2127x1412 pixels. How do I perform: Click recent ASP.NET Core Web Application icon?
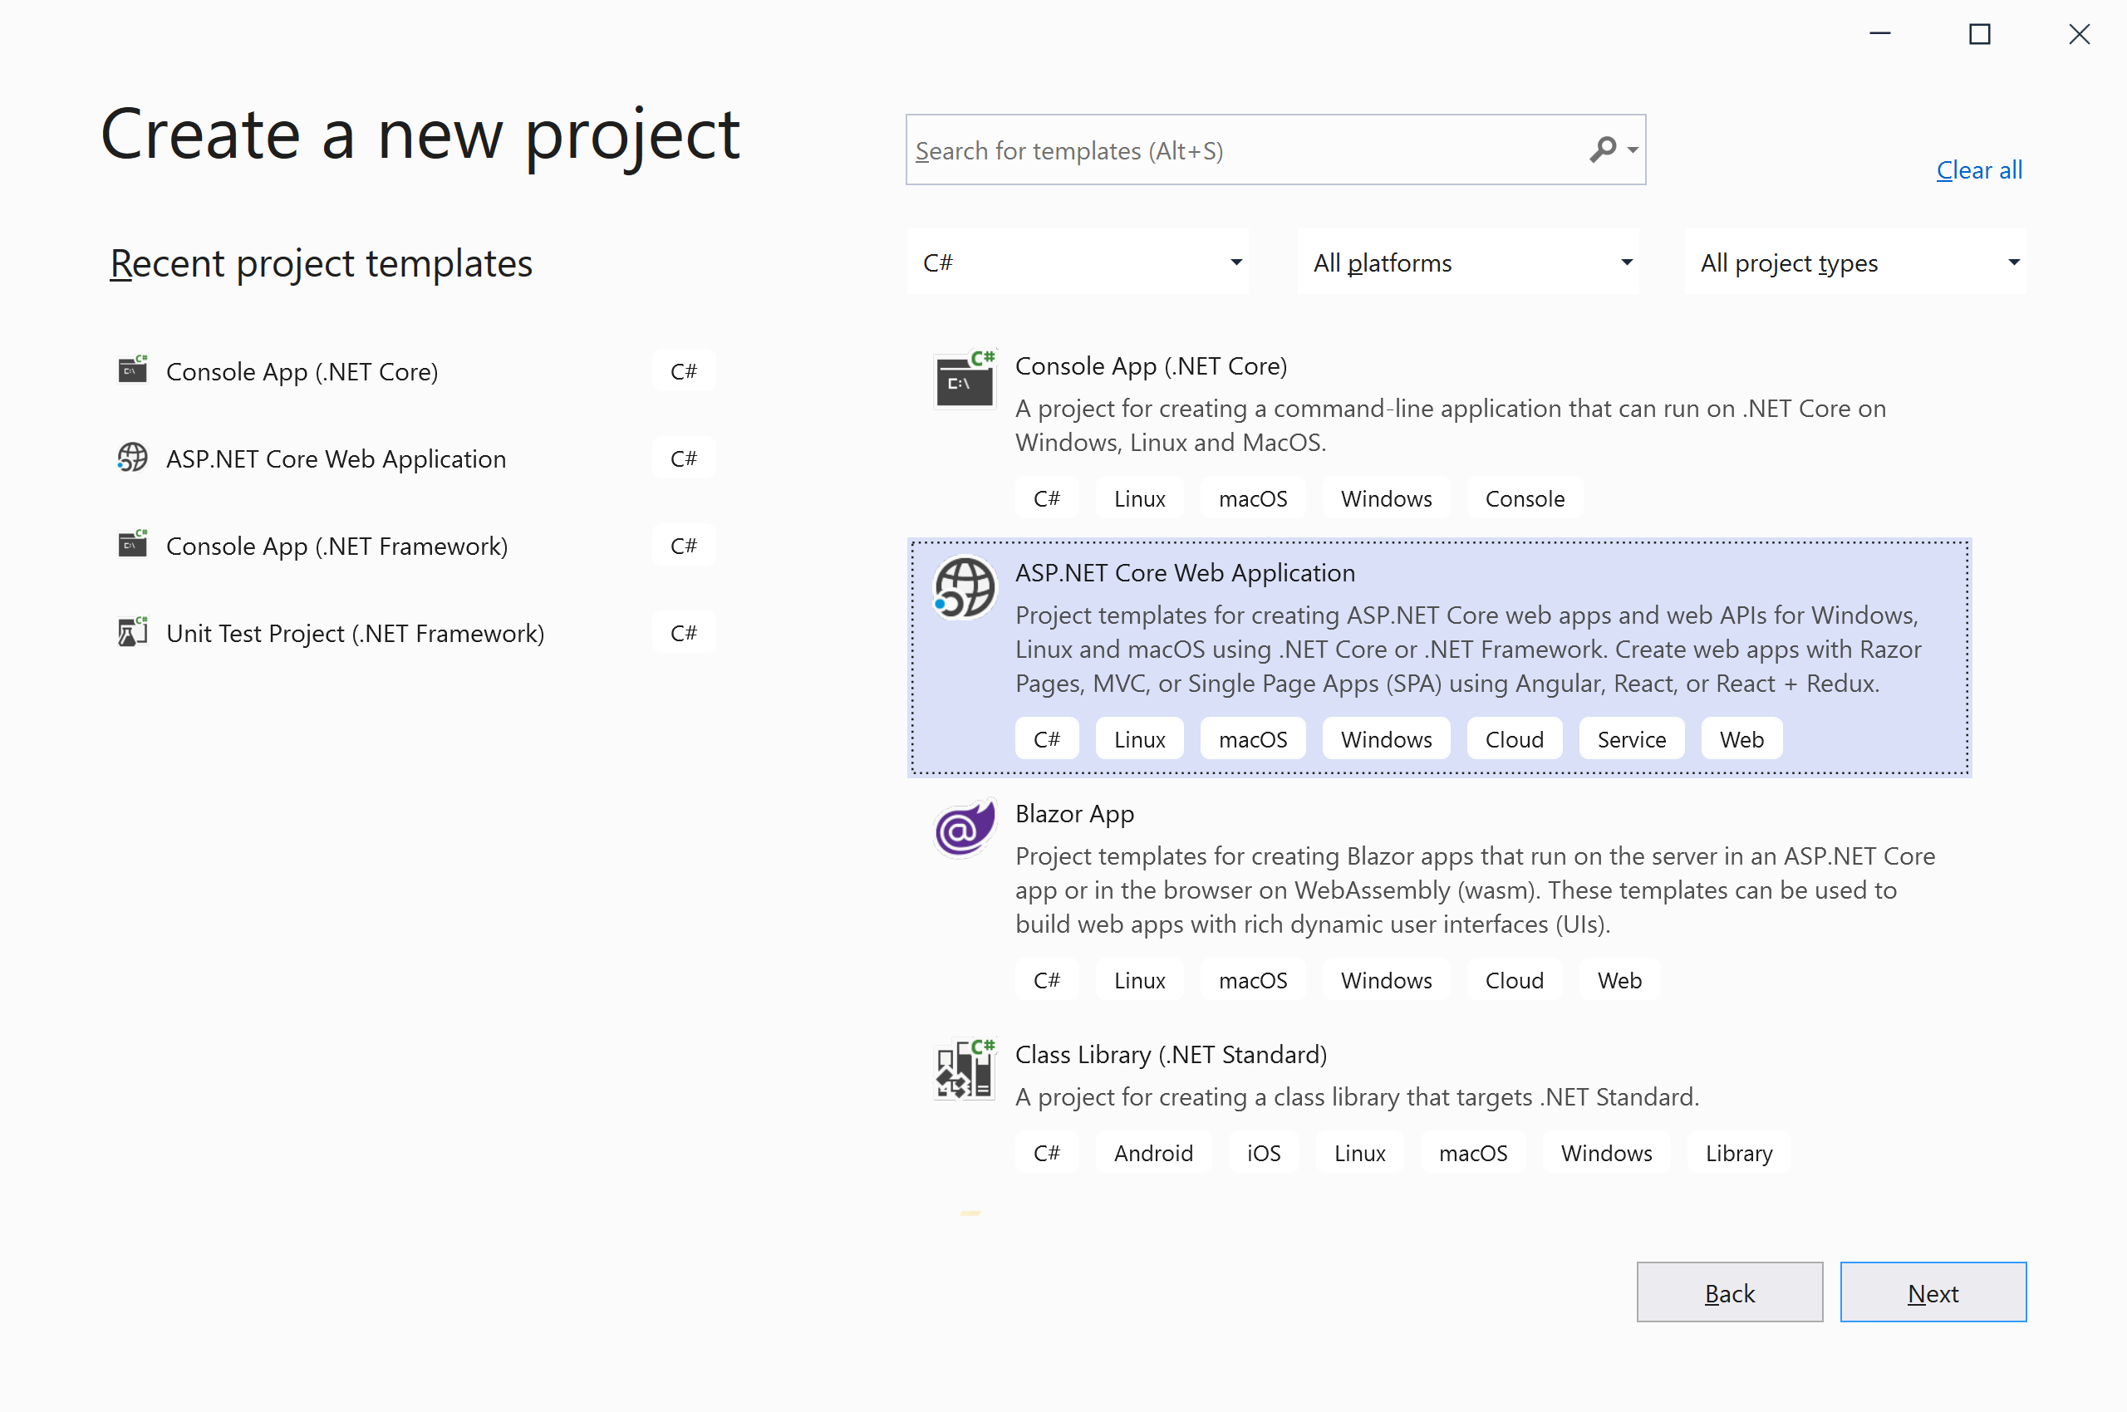click(132, 458)
